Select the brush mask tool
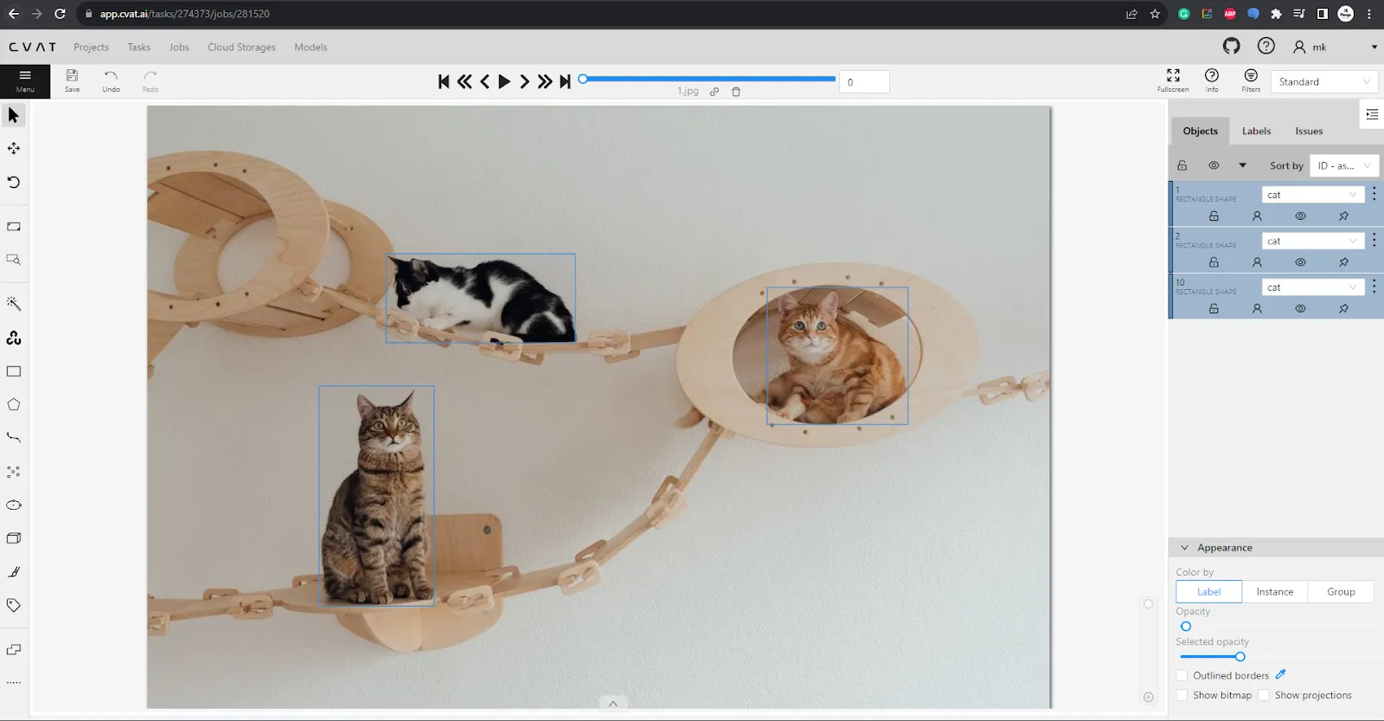 14,572
